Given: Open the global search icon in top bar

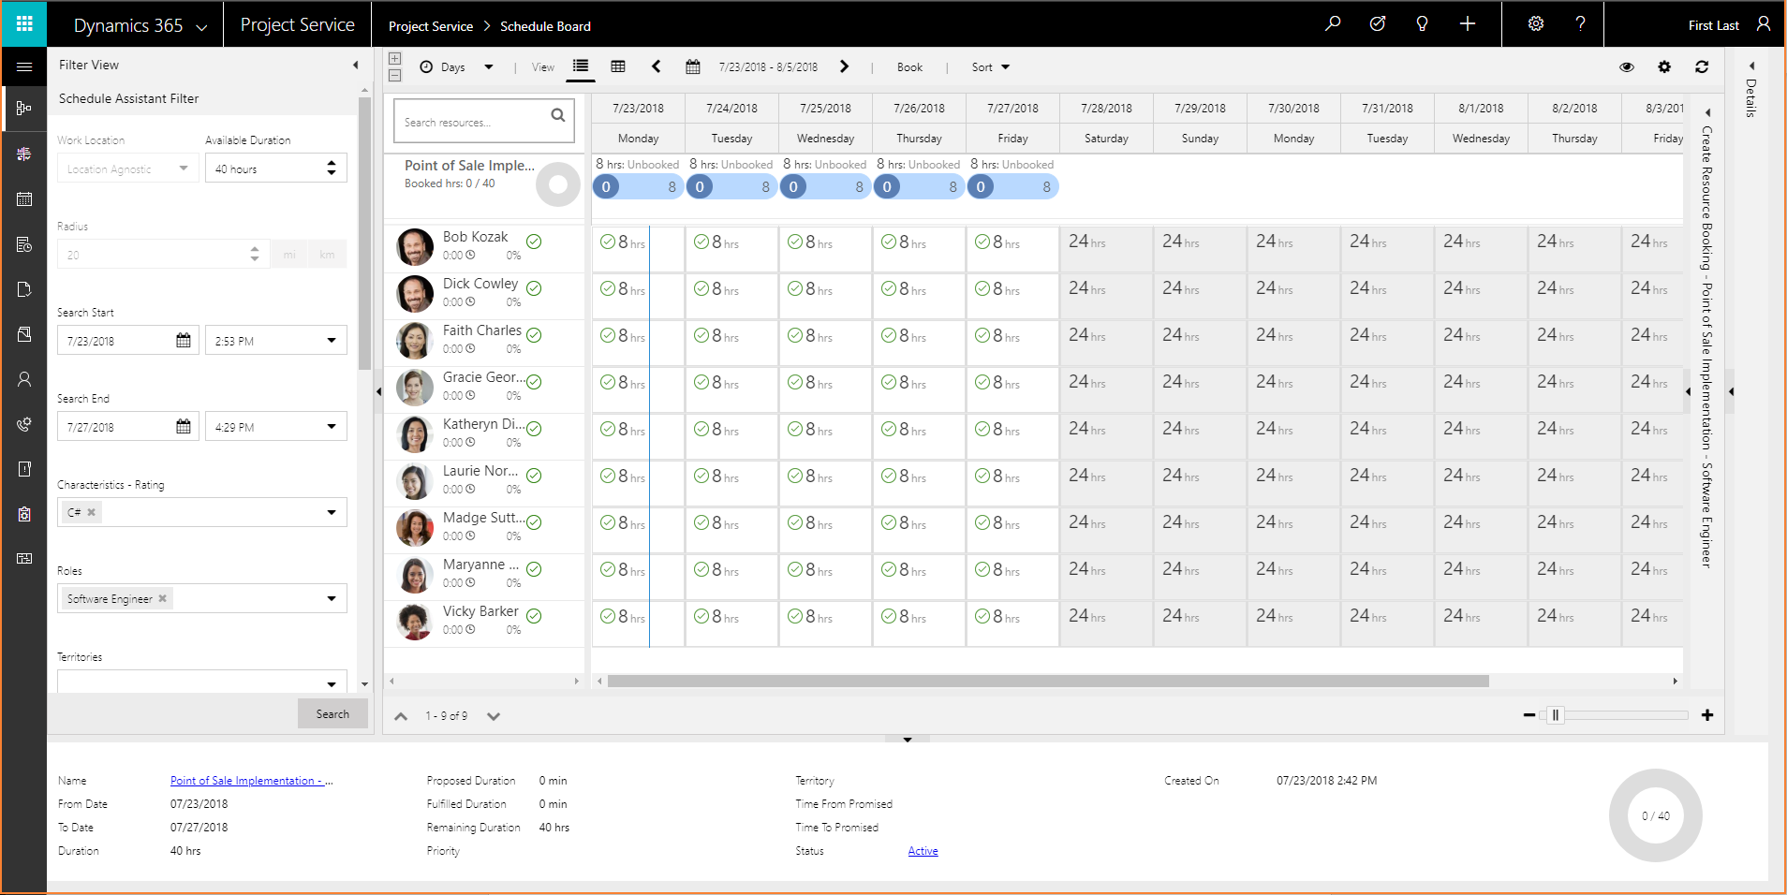Looking at the screenshot, I should (x=1334, y=23).
